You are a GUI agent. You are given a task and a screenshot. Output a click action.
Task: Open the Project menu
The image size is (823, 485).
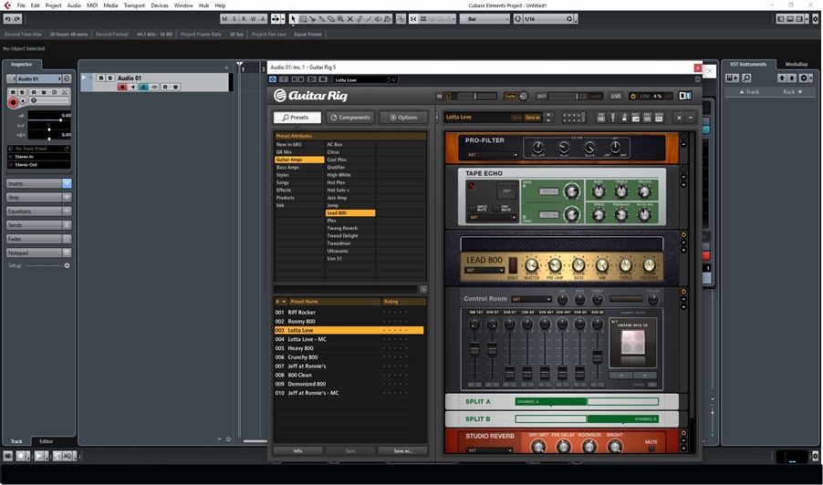click(53, 5)
